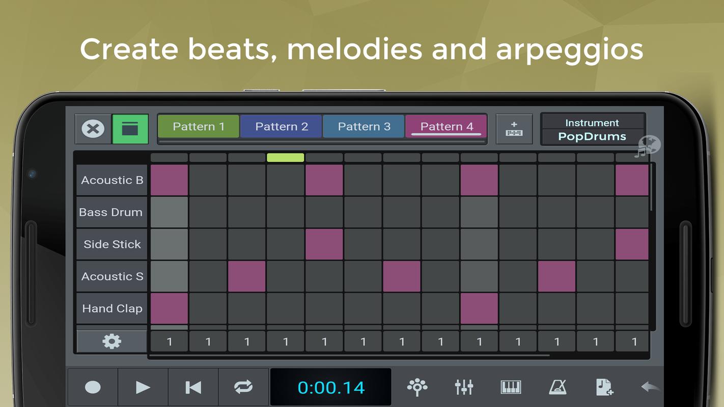Tap the 0:00.14 time display
Viewport: 724px width, 407px height.
point(331,388)
